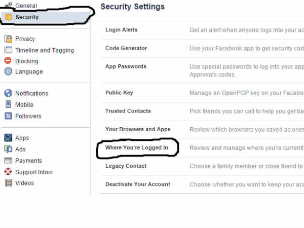The image size is (304, 228).
Task: Select the Trusted Contacts row
Action: pos(202,111)
